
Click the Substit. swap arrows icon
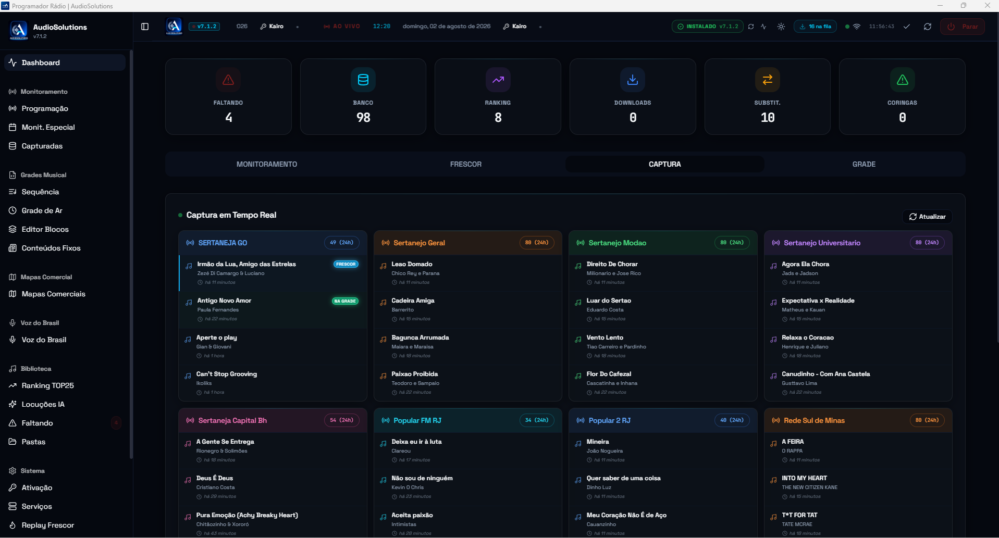click(x=767, y=80)
